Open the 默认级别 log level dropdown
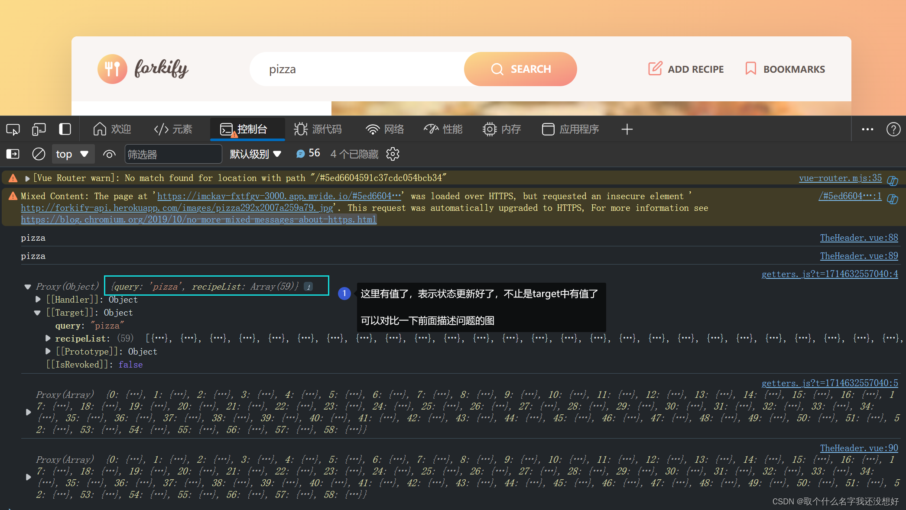This screenshot has height=510, width=906. pyautogui.click(x=256, y=154)
